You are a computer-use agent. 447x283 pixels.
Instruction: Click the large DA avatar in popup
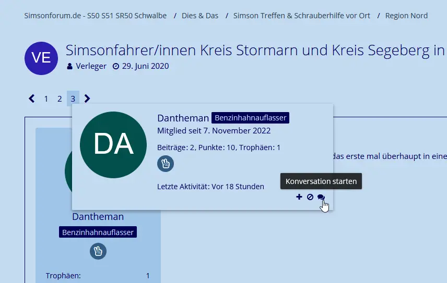(113, 145)
